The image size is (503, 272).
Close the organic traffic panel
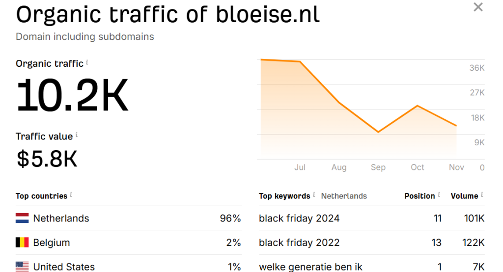point(477,7)
